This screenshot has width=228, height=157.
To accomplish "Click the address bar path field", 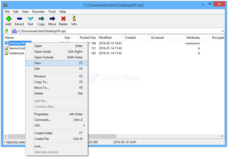I will [x=116, y=31].
